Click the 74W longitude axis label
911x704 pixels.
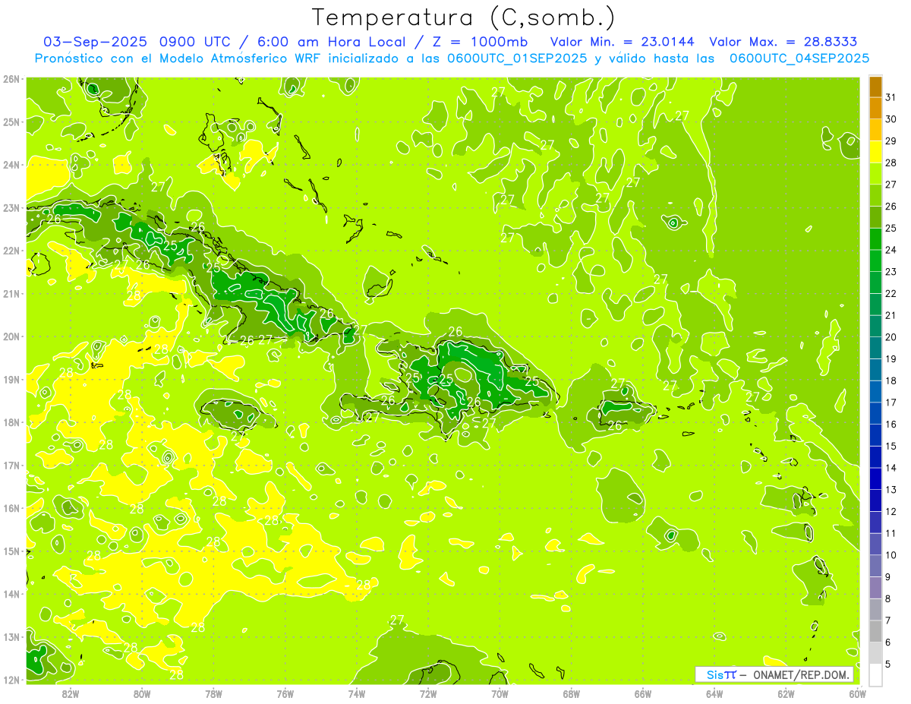(x=356, y=693)
